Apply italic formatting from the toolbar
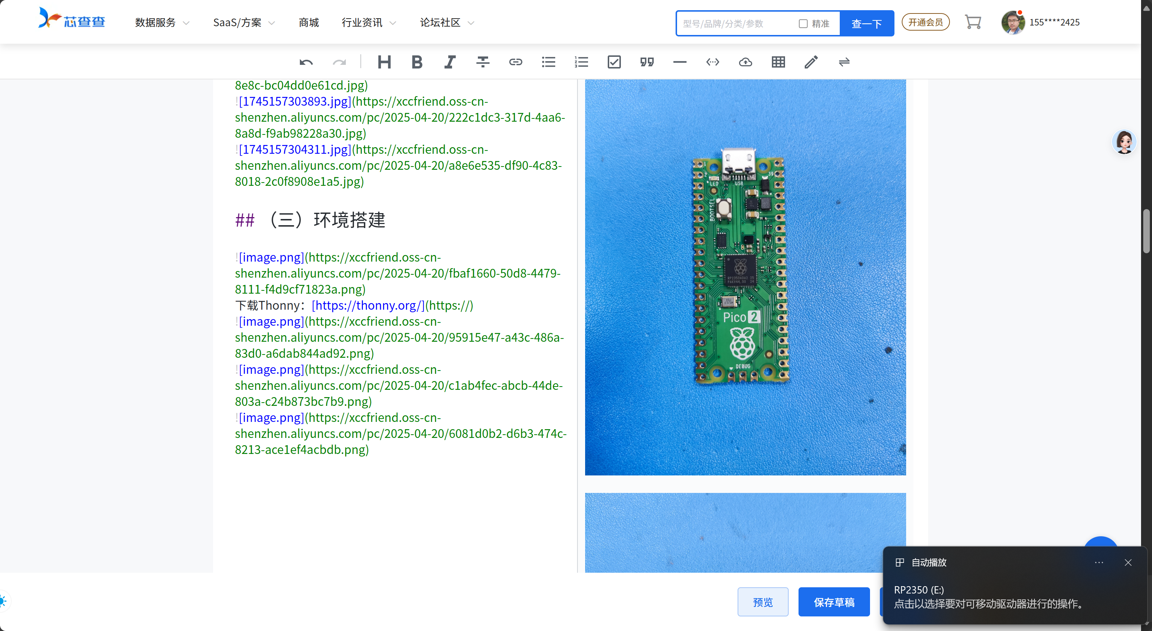This screenshot has height=631, width=1152. tap(450, 62)
